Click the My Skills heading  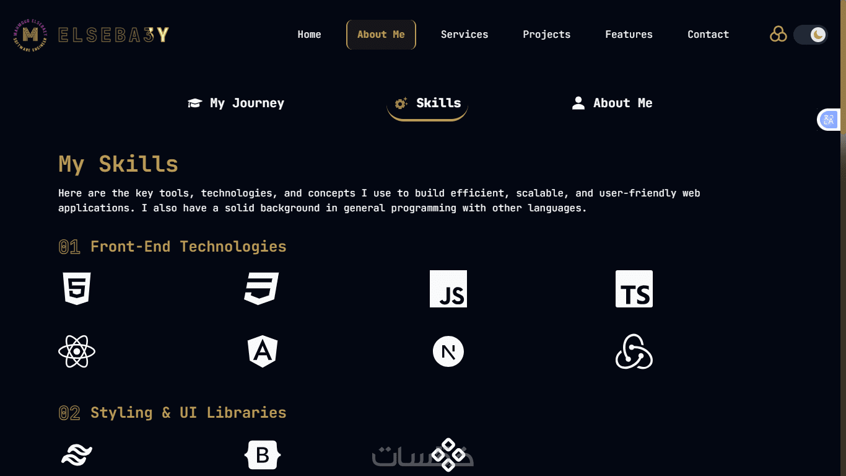(118, 164)
